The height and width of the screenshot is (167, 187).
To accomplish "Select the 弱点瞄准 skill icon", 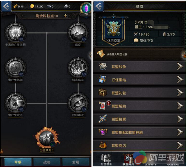I will (x=78, y=68).
